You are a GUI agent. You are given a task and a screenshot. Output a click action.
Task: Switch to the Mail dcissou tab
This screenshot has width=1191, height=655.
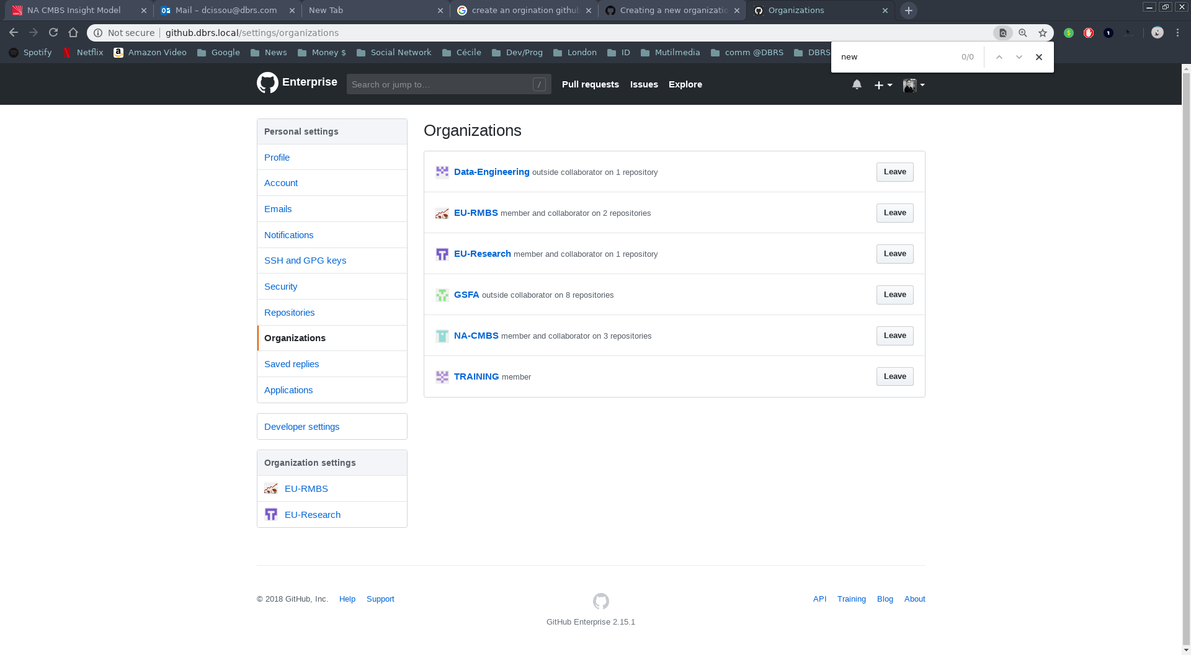coord(226,11)
